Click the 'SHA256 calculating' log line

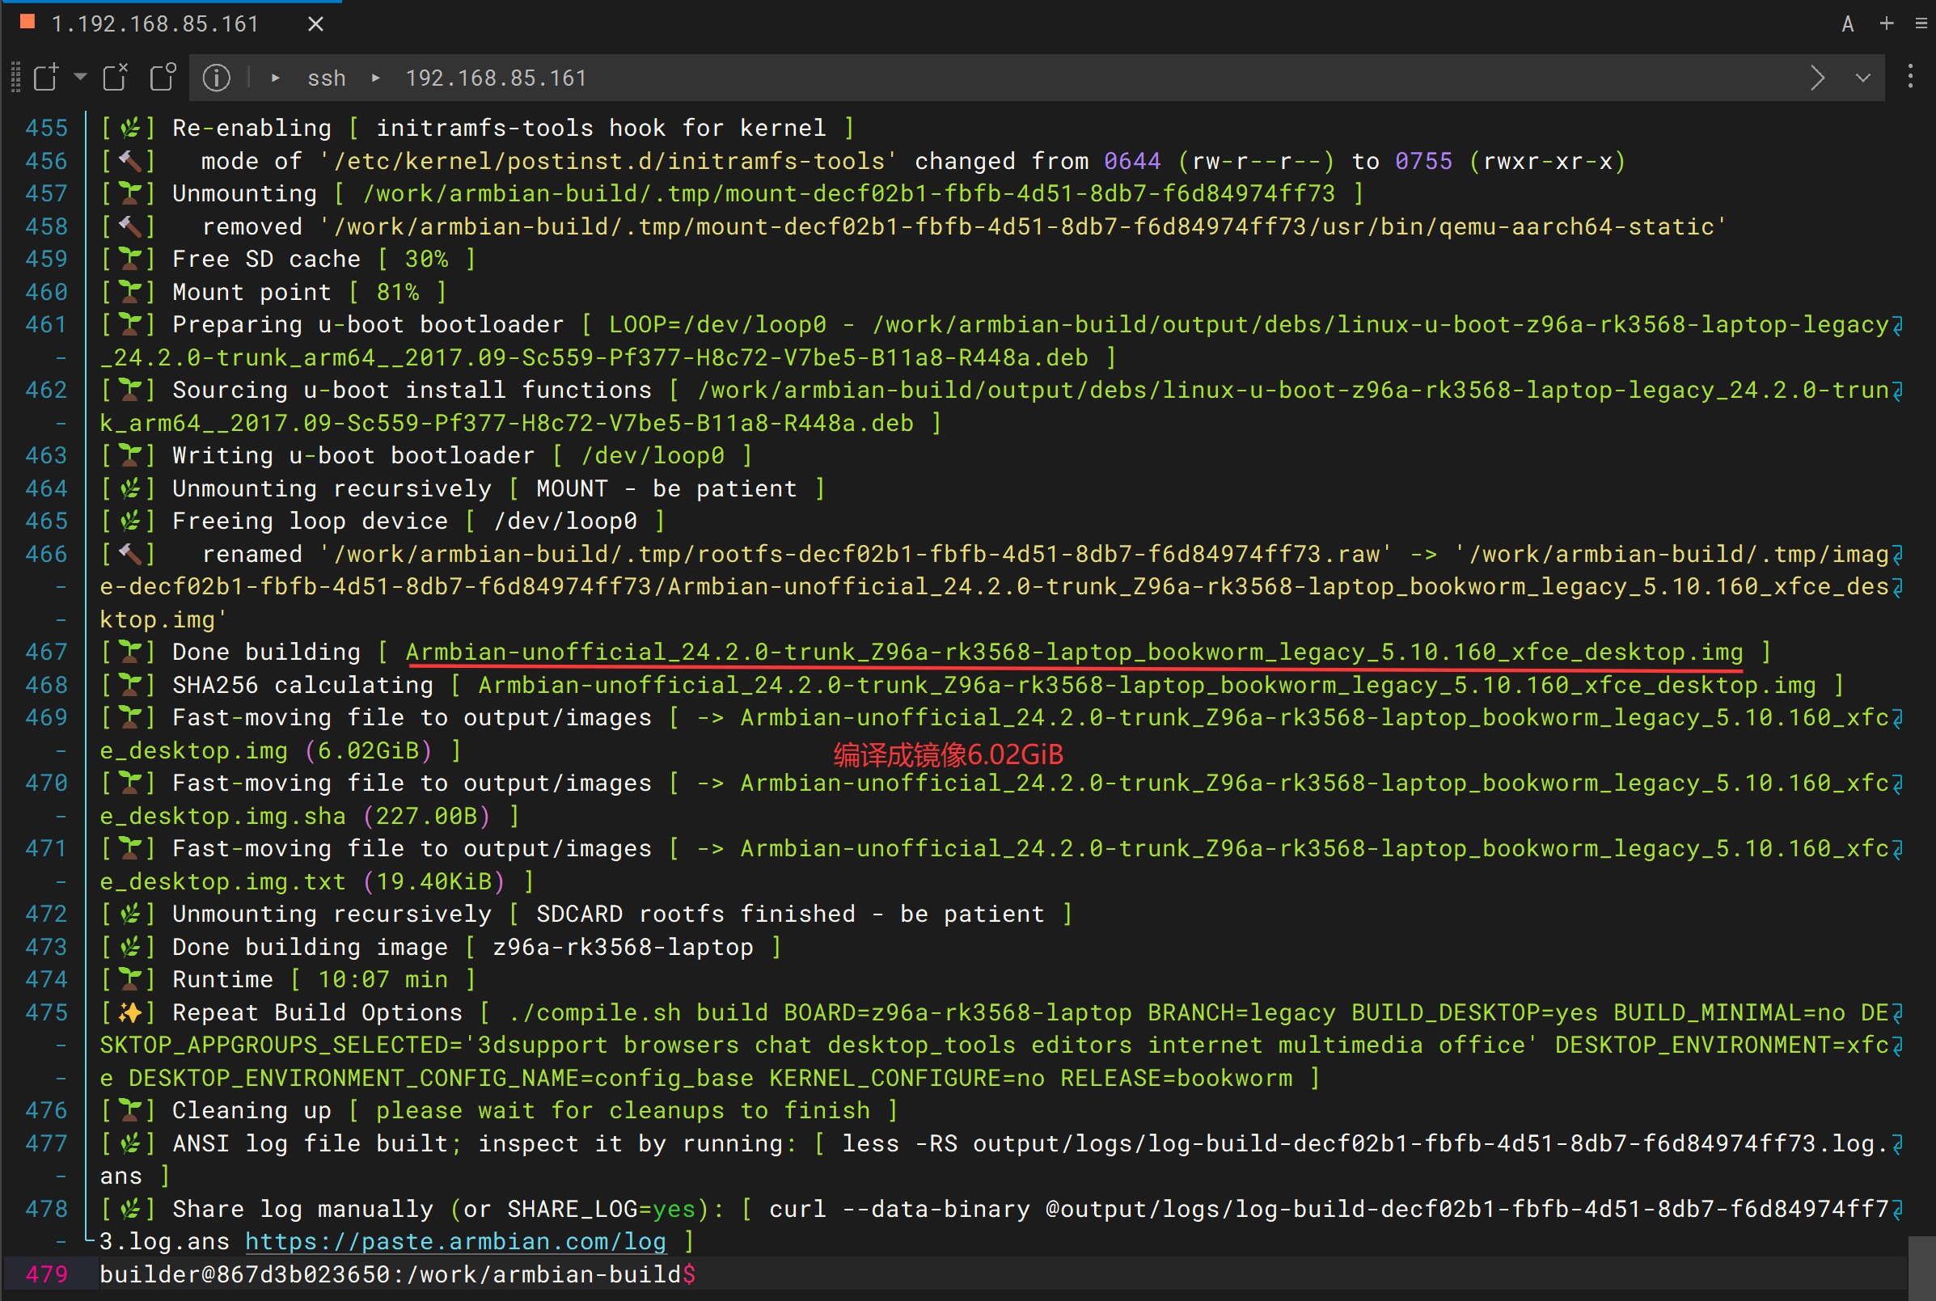pyautogui.click(x=972, y=685)
